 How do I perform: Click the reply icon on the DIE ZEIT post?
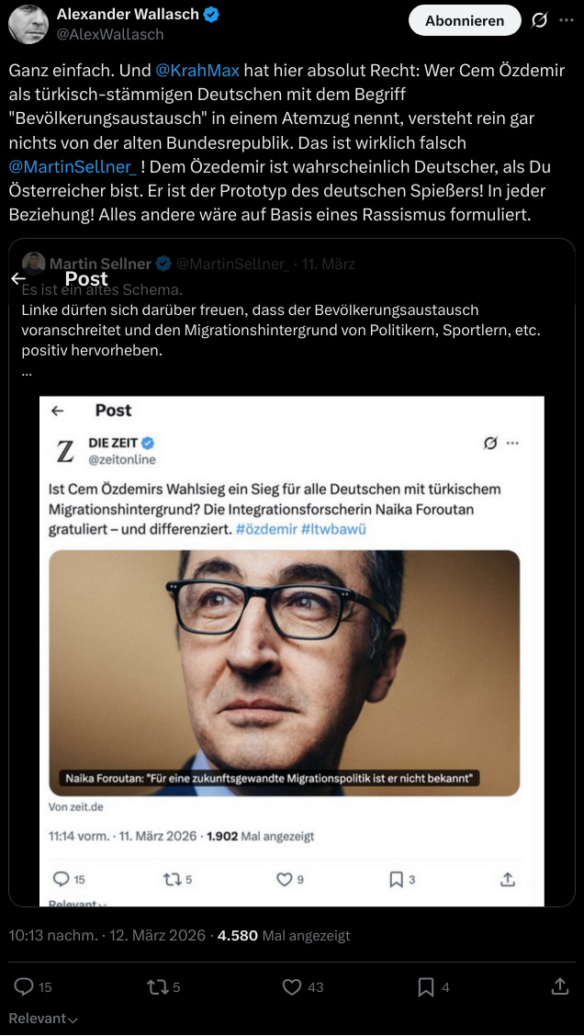pyautogui.click(x=61, y=879)
